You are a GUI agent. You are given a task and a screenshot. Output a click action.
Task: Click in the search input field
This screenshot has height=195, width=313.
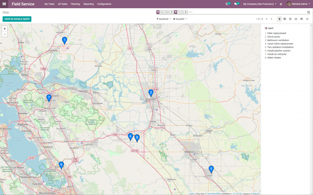[245, 12]
